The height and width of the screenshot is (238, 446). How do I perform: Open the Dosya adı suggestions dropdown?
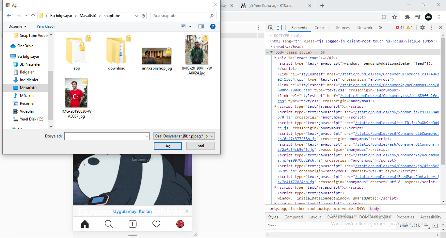tap(147, 136)
